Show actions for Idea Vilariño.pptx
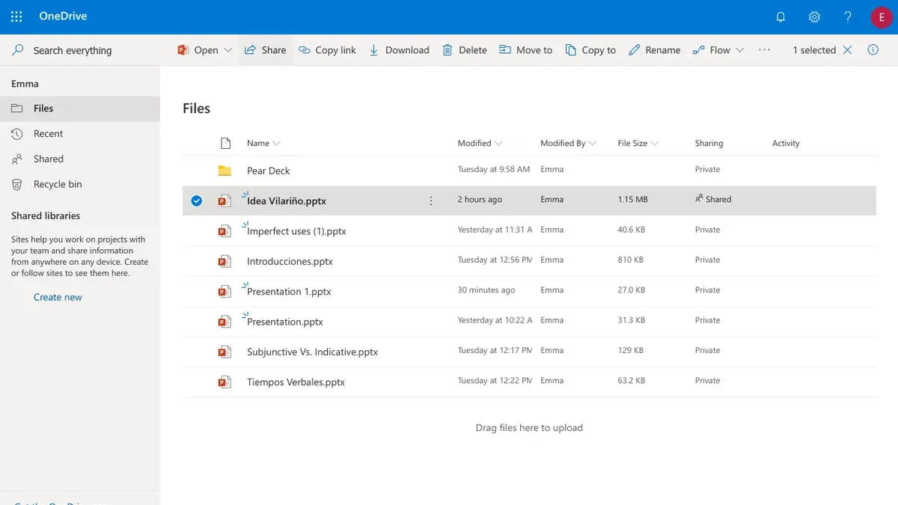 pyautogui.click(x=430, y=201)
